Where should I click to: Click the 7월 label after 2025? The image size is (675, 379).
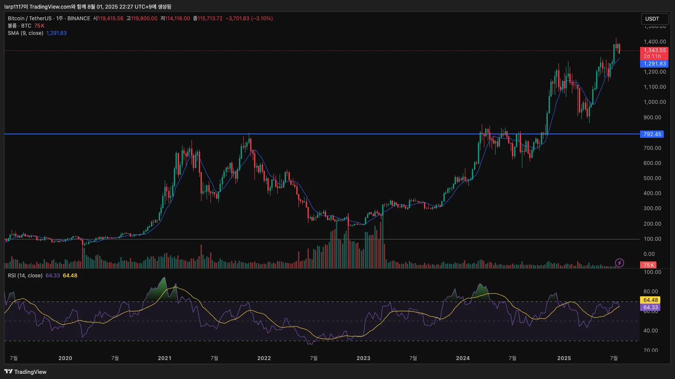pos(614,358)
